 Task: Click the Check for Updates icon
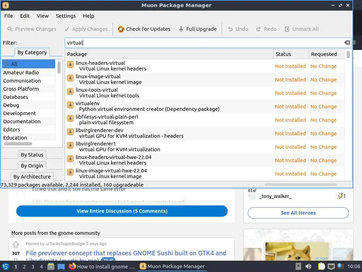point(121,29)
